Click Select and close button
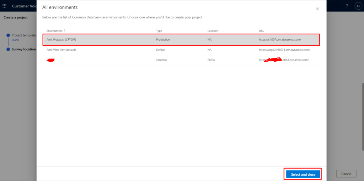 point(303,175)
